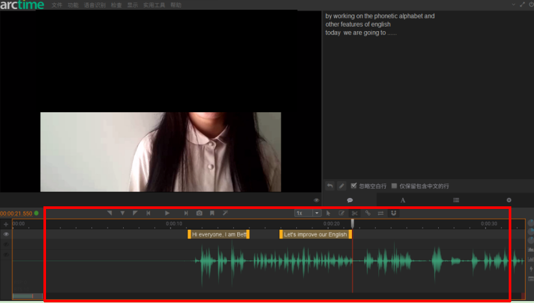Enable the 仅保留包含中文的行 checkbox
The height and width of the screenshot is (303, 534).
pos(394,186)
